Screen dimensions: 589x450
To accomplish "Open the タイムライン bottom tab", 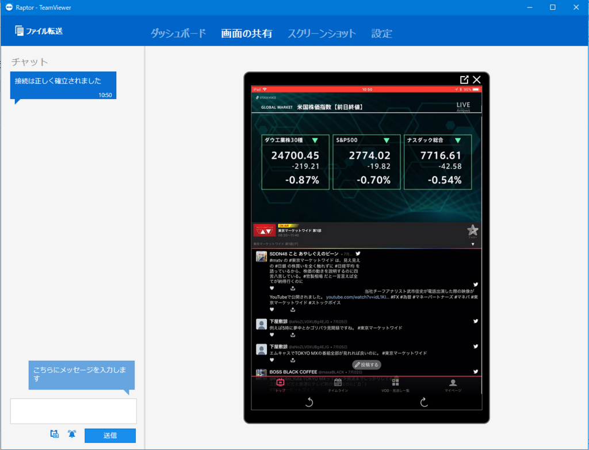I will coord(338,386).
